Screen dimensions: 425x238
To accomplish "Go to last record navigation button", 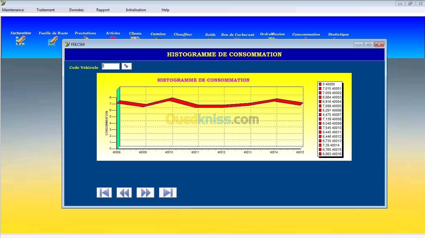I will [x=168, y=193].
